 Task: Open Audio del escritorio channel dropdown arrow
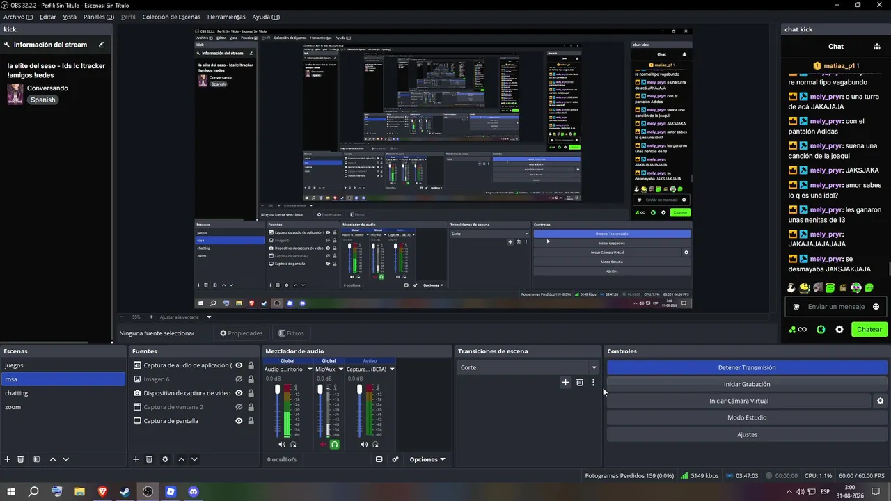point(309,369)
